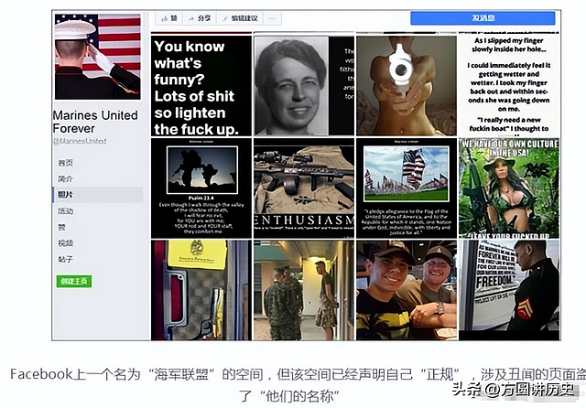586x408 pixels.
Task: Open the ENTHUSIASM rifle poster thumbnail
Action: point(304,188)
